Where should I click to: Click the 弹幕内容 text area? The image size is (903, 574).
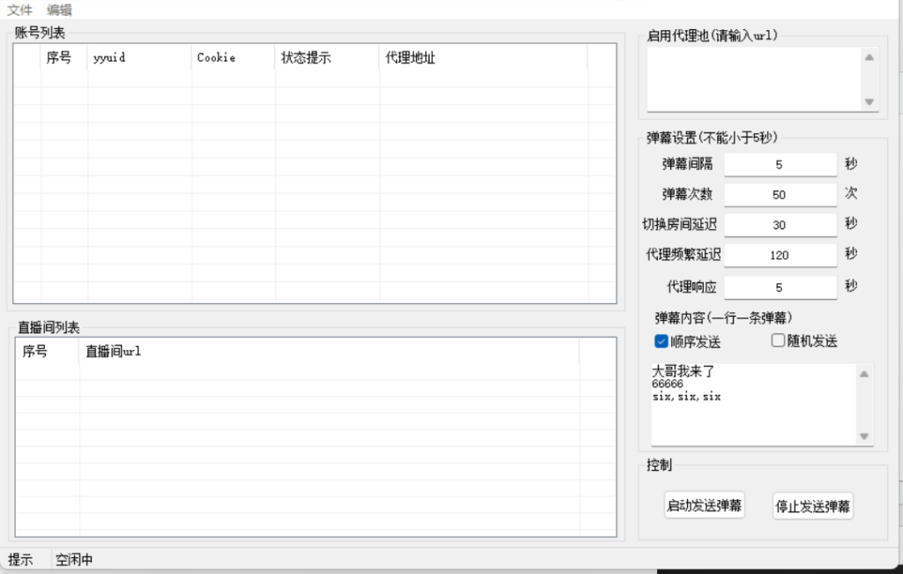[754, 404]
